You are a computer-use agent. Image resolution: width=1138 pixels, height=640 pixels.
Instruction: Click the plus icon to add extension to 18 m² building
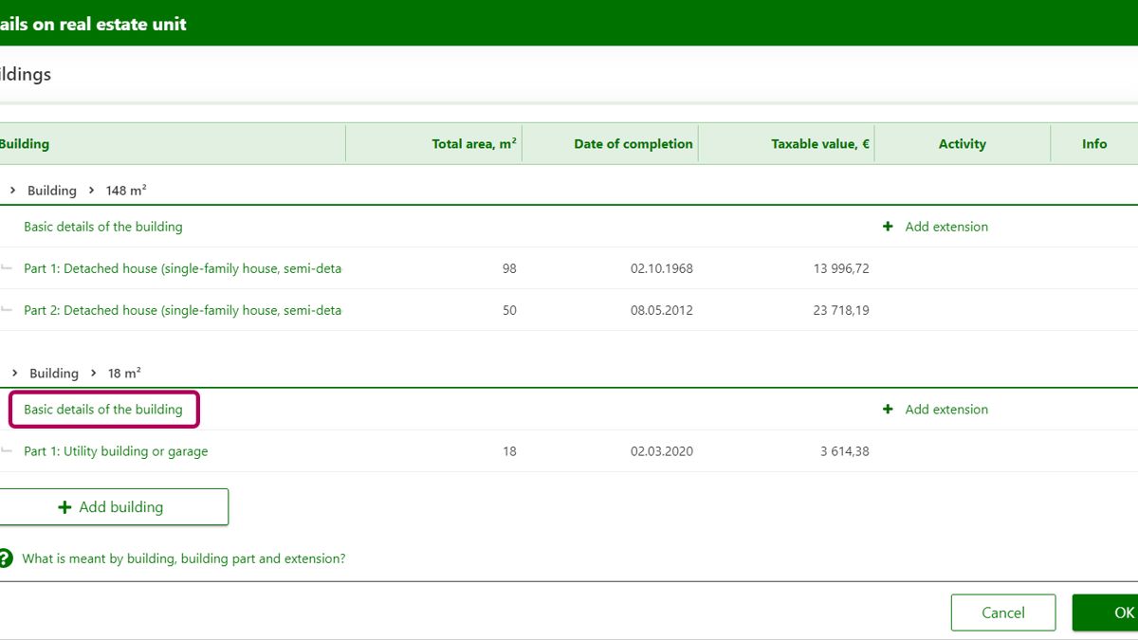[888, 410]
